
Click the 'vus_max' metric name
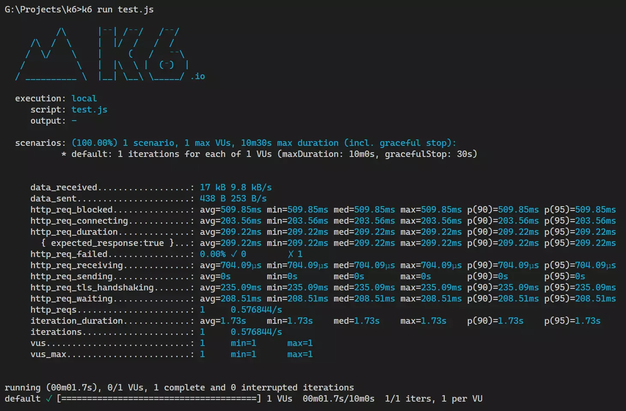48,354
